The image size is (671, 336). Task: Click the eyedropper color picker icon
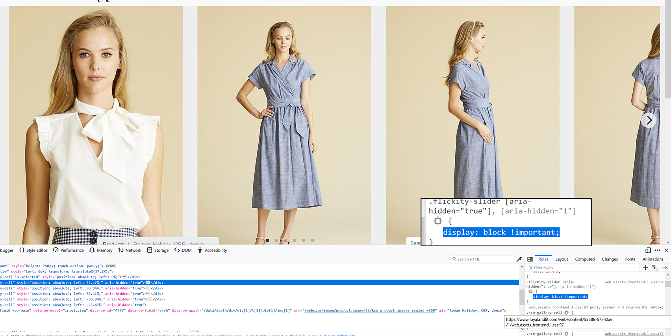(519, 259)
